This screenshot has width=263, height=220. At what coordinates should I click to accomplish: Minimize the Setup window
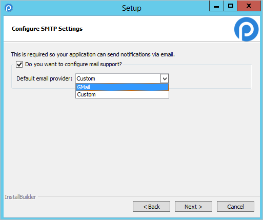click(216, 6)
